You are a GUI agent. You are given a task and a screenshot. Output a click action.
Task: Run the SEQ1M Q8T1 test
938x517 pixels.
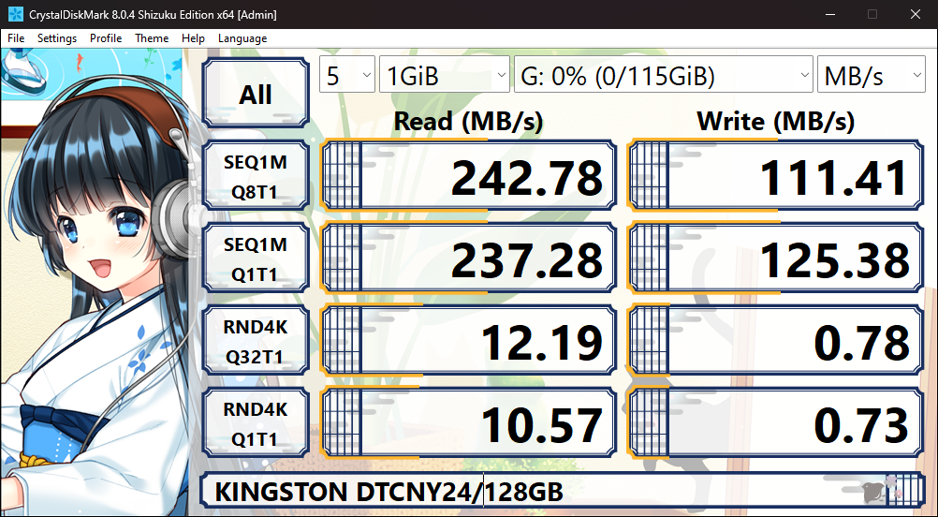[256, 176]
